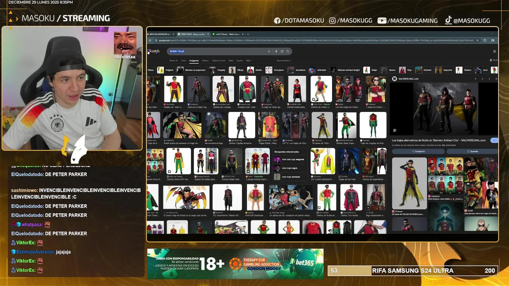Open the La Casa de EL Robin artwork thumbnail
The width and height of the screenshot is (509, 286).
click(187, 197)
